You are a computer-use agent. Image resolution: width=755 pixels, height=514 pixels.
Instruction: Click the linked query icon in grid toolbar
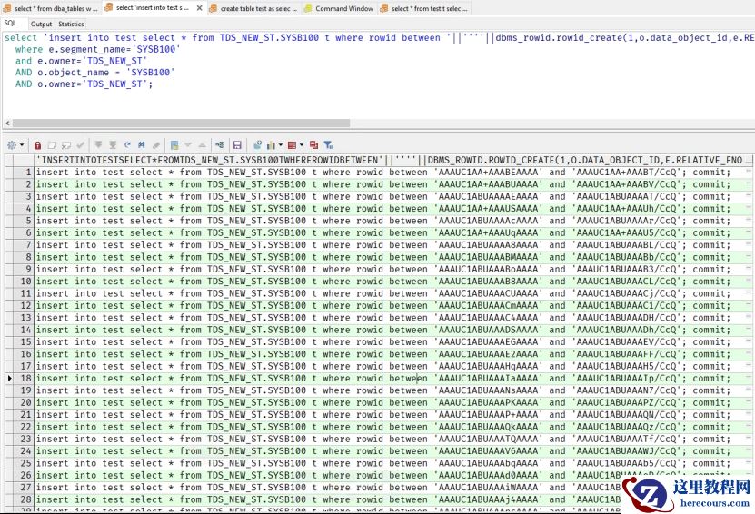(x=220, y=145)
